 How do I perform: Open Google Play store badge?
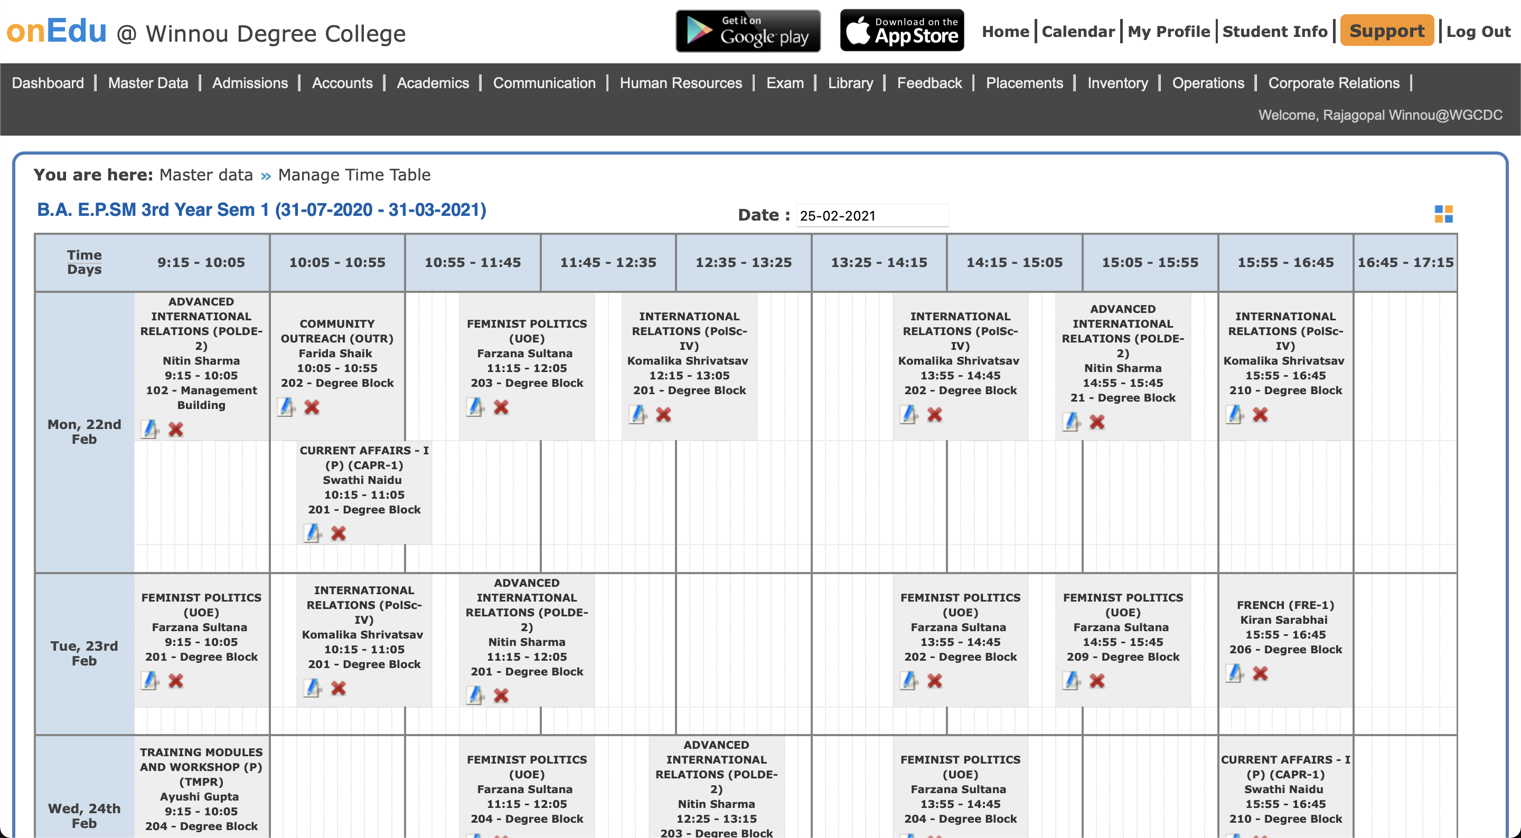747,31
